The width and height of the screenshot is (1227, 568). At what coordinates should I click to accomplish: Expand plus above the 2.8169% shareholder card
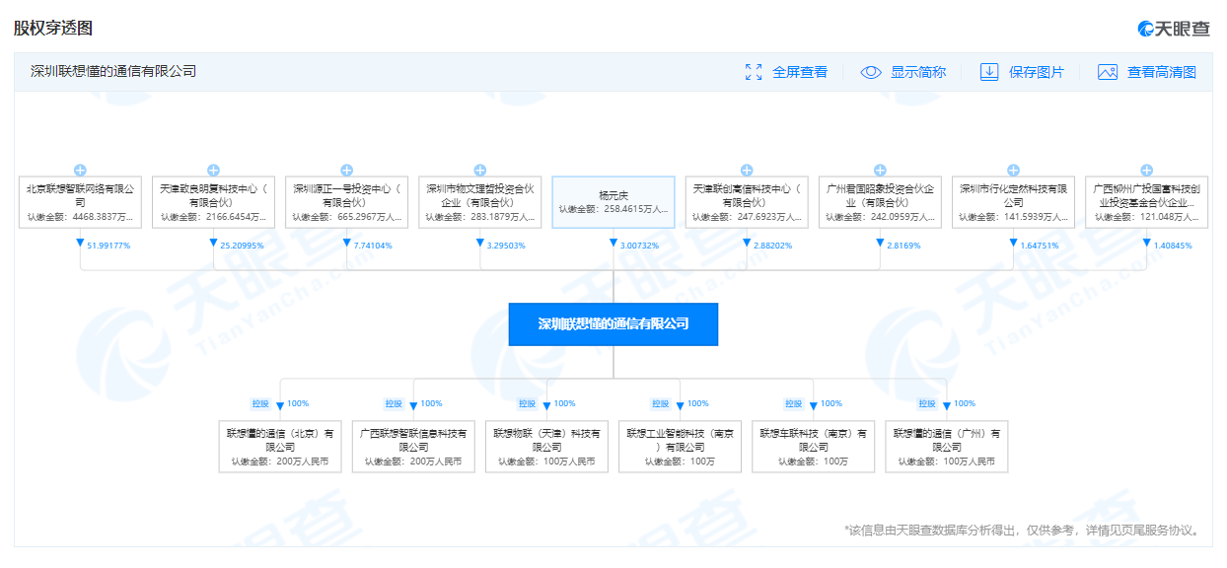[880, 170]
